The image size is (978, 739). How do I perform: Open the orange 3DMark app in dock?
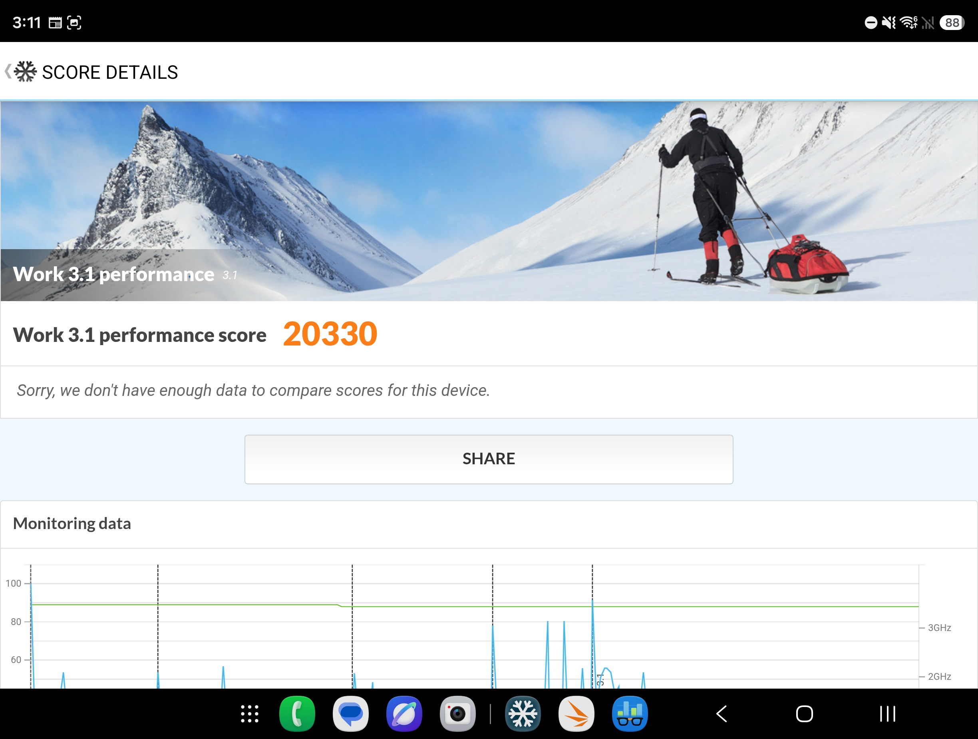[x=576, y=714]
